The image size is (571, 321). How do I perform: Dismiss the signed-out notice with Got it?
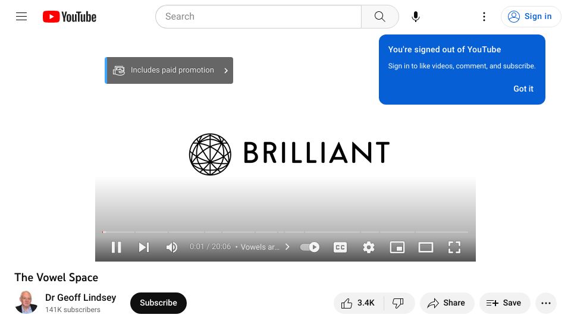(x=523, y=89)
